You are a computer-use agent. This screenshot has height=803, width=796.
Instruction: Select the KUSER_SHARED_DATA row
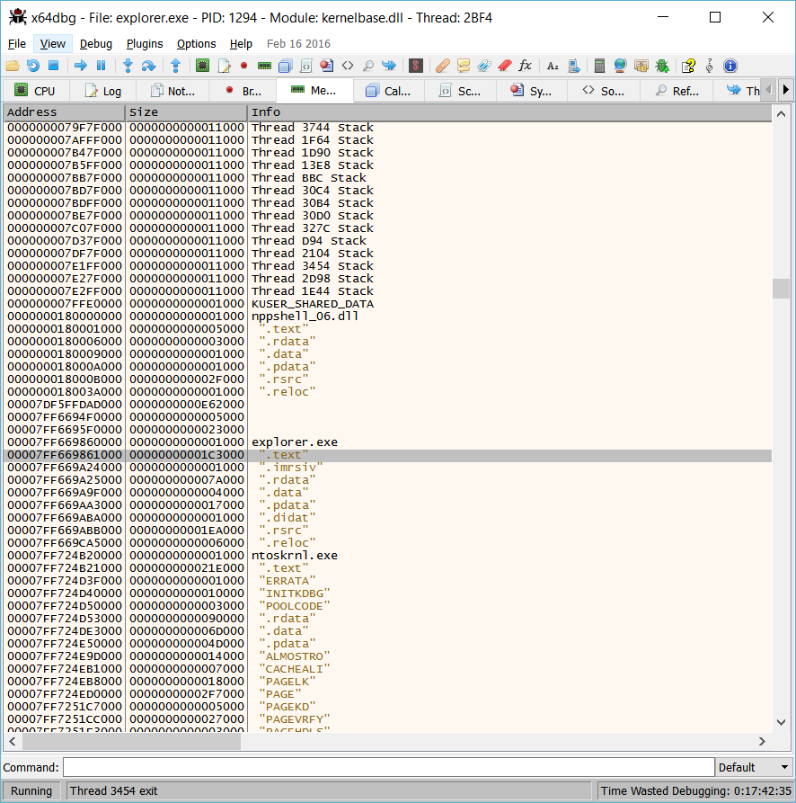388,304
